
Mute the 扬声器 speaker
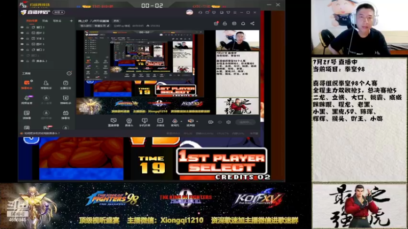190,121
